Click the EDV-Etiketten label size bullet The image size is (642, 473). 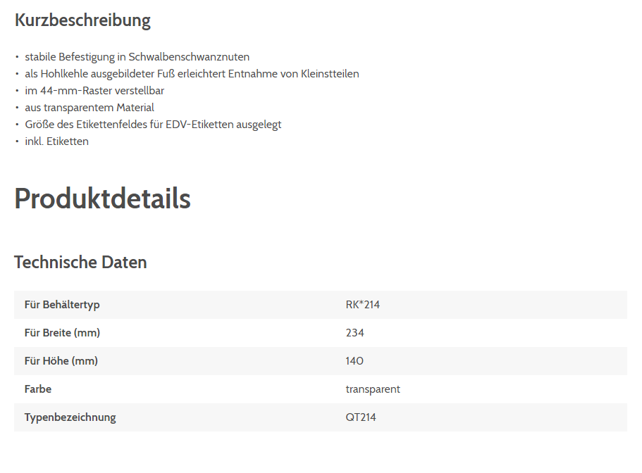153,125
